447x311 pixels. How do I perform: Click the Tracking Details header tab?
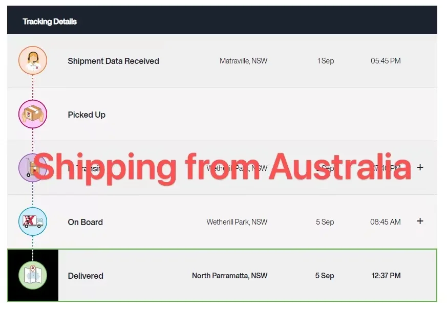49,21
